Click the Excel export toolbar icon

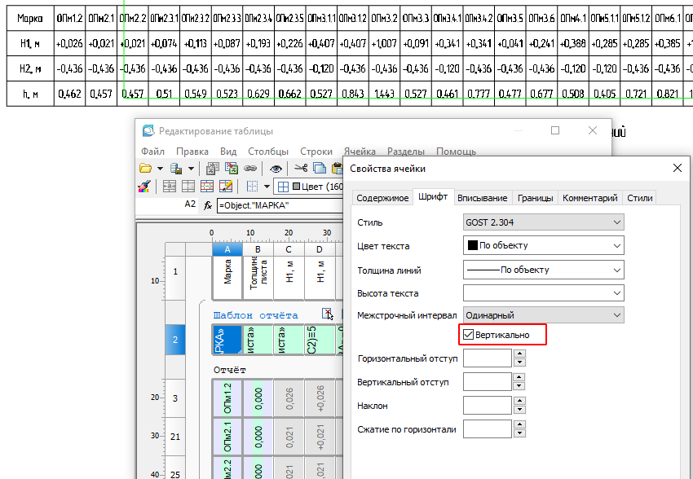pos(231,168)
